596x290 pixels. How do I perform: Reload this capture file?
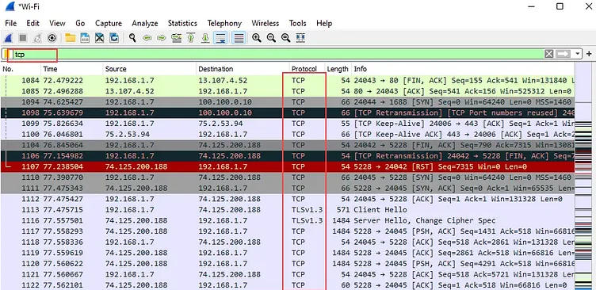point(113,38)
